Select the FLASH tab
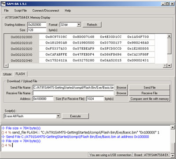176x159 pixels. 20,74
